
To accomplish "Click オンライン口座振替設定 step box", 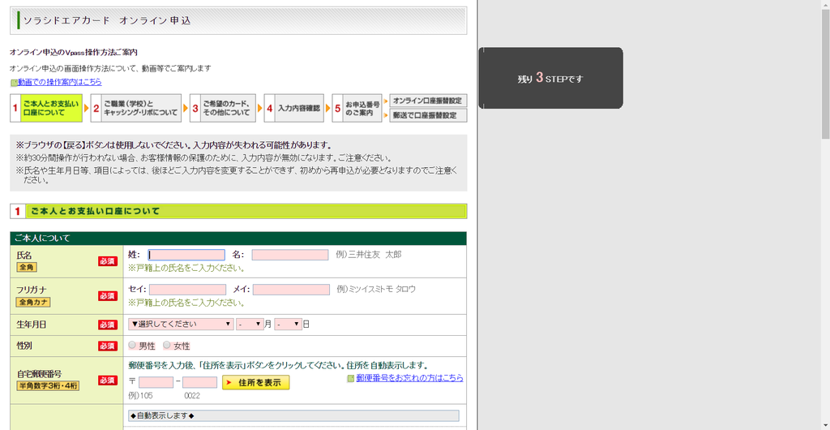I will click(428, 101).
